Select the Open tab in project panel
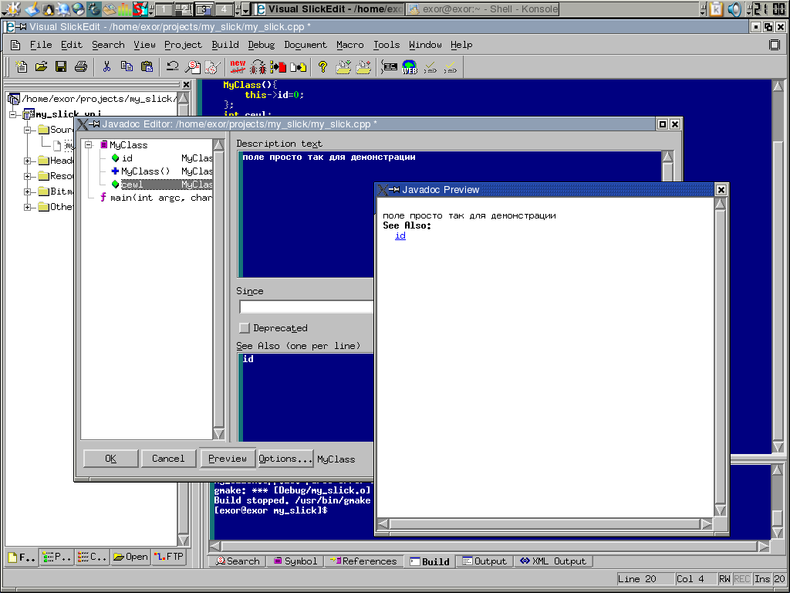The width and height of the screenshot is (790, 593). [130, 557]
